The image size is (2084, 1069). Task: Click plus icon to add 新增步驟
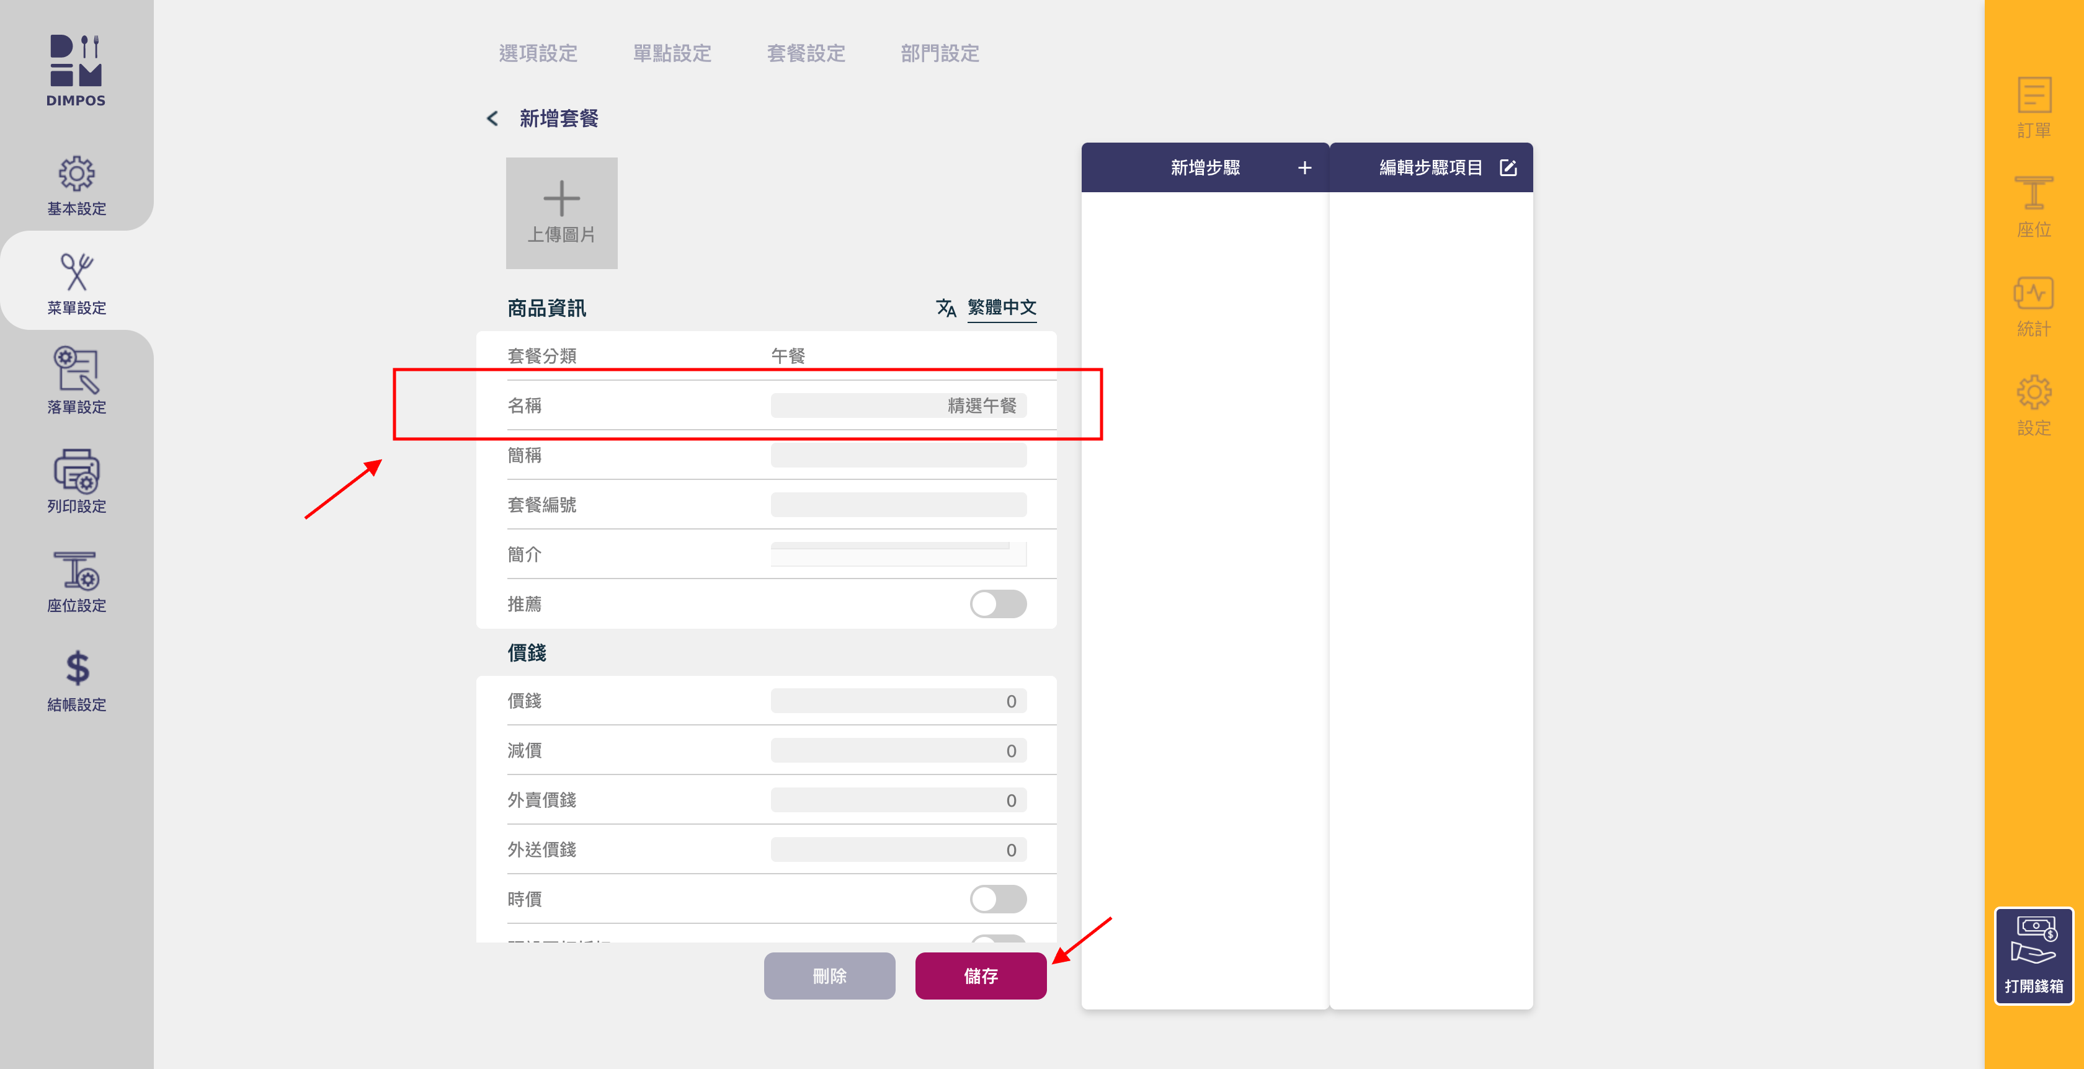(1304, 167)
